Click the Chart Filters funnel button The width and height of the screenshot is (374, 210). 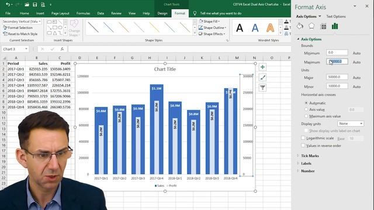(262, 87)
